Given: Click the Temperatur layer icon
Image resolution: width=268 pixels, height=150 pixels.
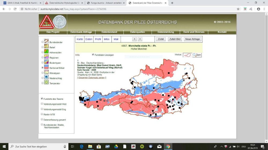Looking at the screenshot, I should tap(46, 83).
